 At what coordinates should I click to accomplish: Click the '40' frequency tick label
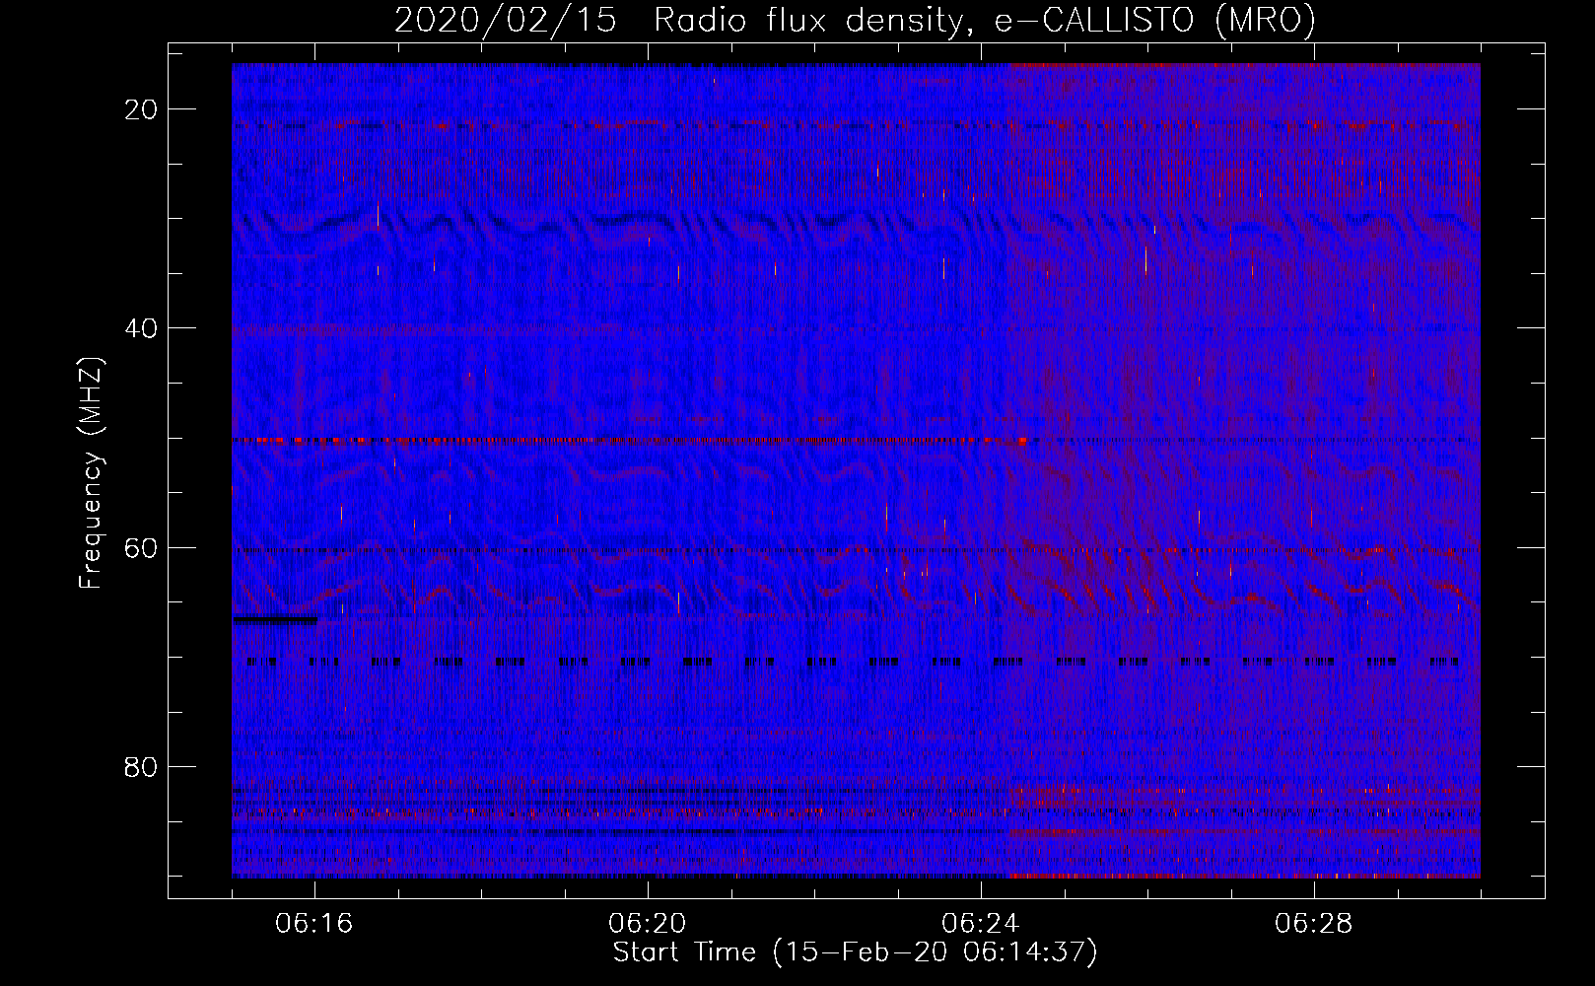tap(142, 328)
